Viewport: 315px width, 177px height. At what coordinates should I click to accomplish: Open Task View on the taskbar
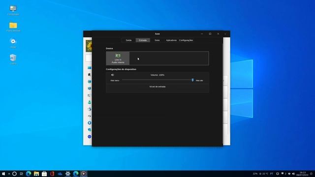22,174
